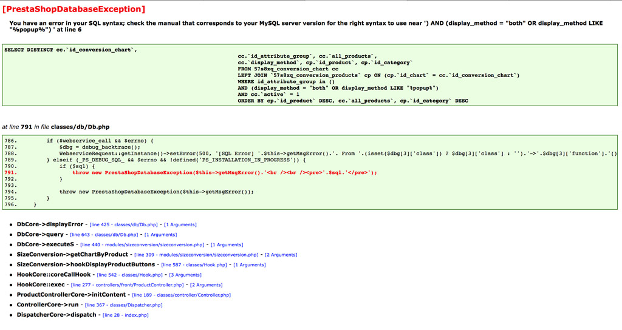Click the 'SizeConversion->getChartByProduct' trace entry
622x330 pixels.
[x=72, y=254]
